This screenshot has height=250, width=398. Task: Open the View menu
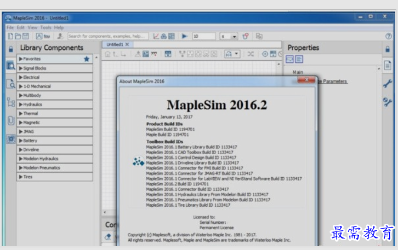[32, 27]
